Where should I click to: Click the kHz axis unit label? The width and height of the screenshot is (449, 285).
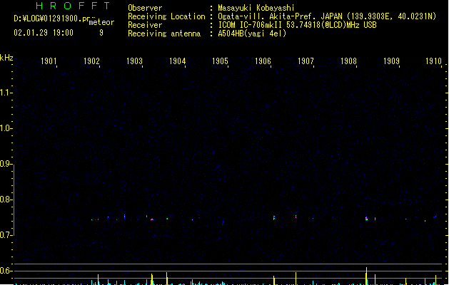[x=6, y=58]
